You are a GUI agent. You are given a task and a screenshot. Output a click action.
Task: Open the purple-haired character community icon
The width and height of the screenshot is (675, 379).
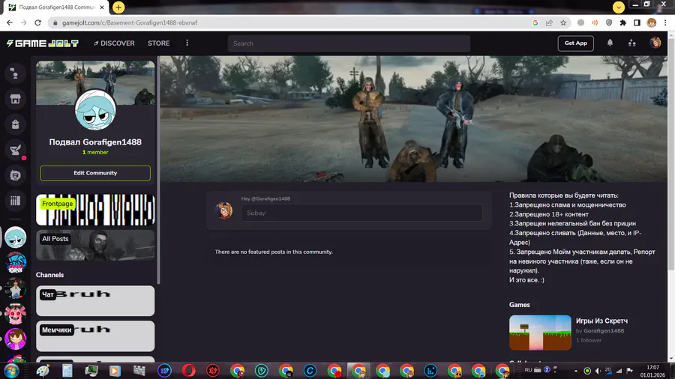(15, 339)
